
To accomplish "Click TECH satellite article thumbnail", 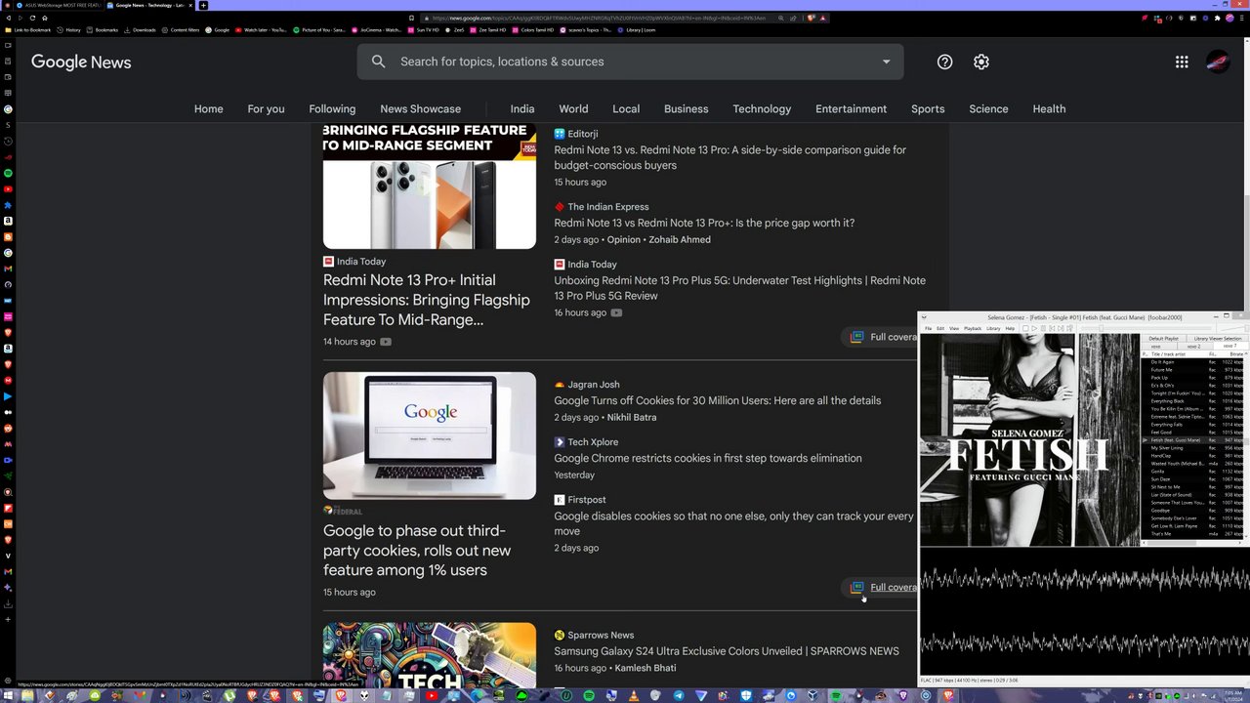I will tap(430, 654).
